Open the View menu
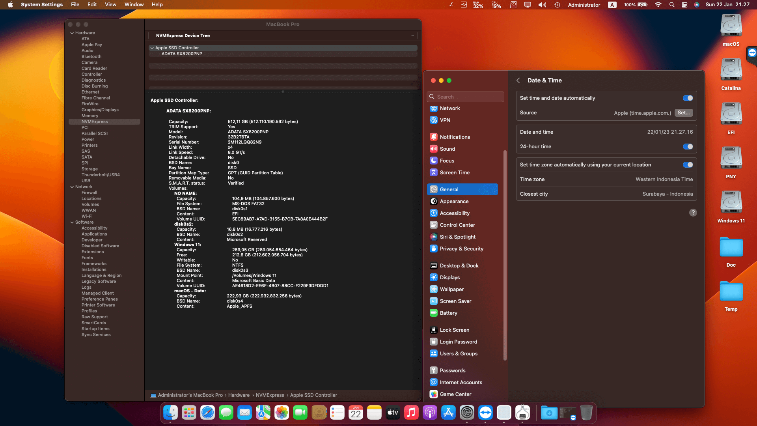This screenshot has width=757, height=426. point(110,4)
